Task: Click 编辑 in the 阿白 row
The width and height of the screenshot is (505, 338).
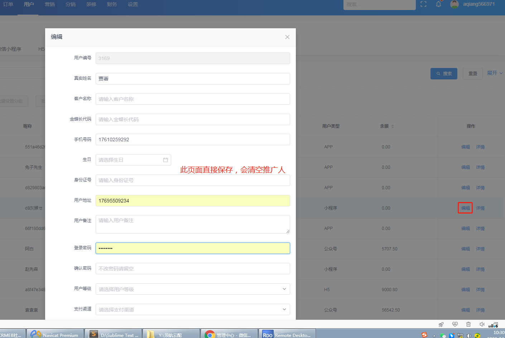Action: (x=466, y=249)
